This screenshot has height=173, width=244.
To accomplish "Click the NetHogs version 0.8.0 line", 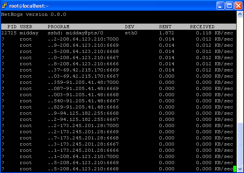I will (x=34, y=14).
